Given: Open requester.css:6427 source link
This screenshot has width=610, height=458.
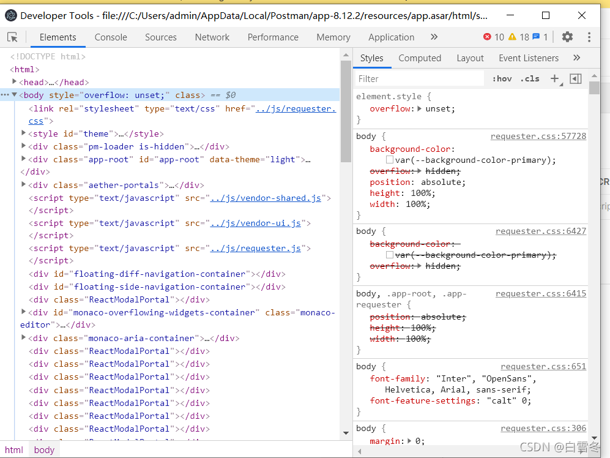Looking at the screenshot, I should click(x=541, y=231).
